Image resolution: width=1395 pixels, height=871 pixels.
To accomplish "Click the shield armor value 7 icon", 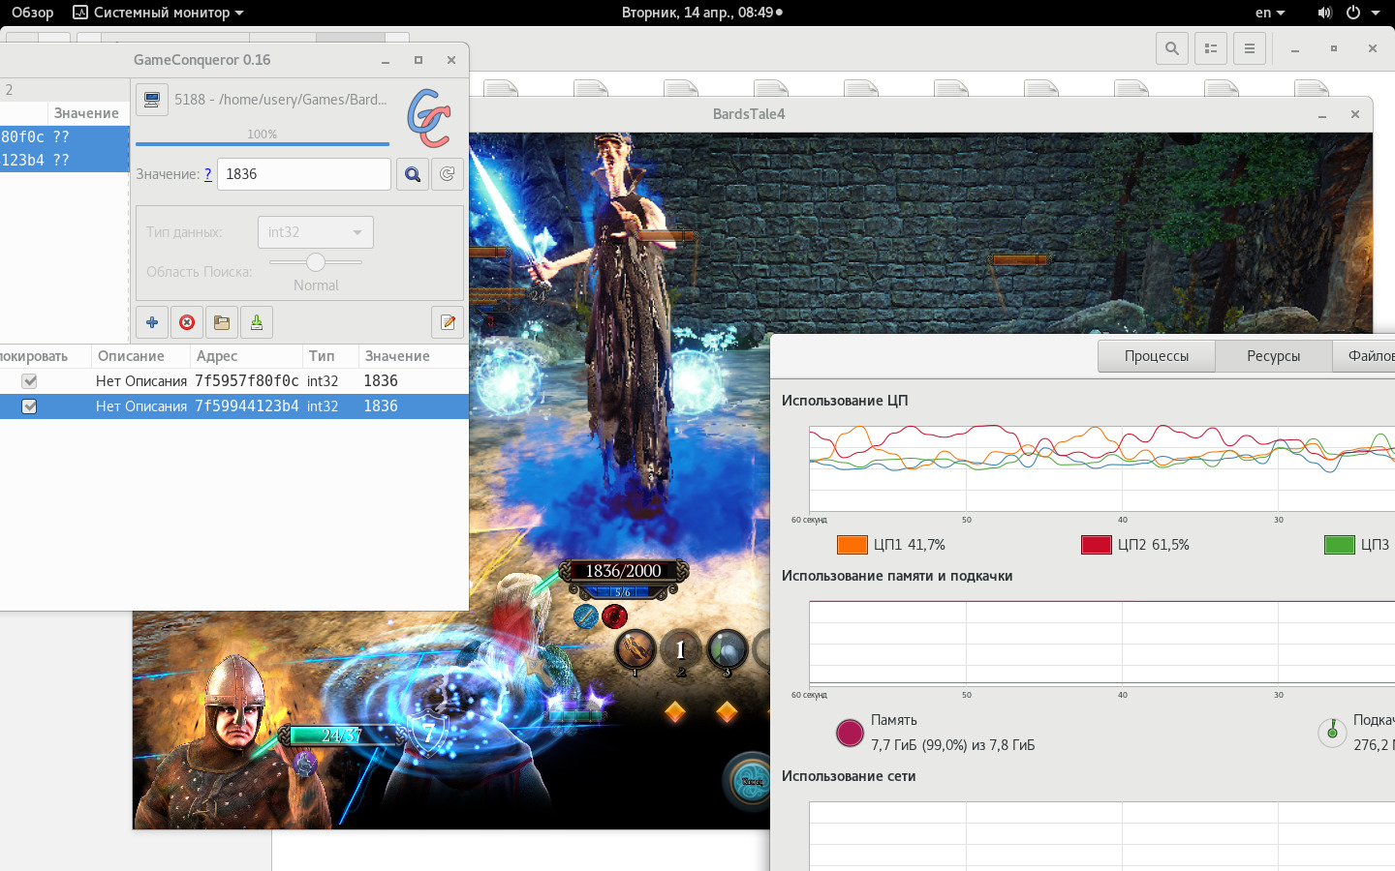I will (427, 734).
